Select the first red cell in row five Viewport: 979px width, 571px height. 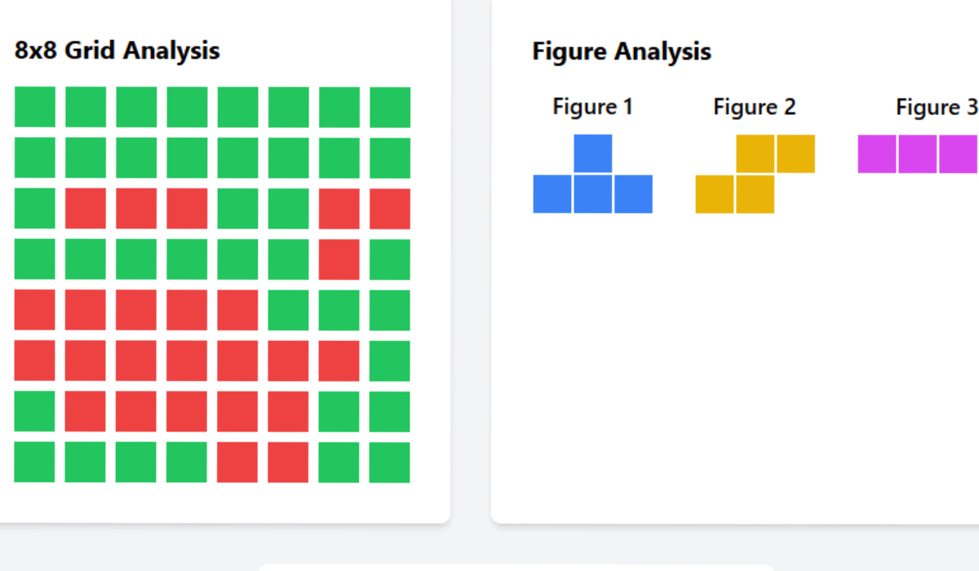pos(34,310)
